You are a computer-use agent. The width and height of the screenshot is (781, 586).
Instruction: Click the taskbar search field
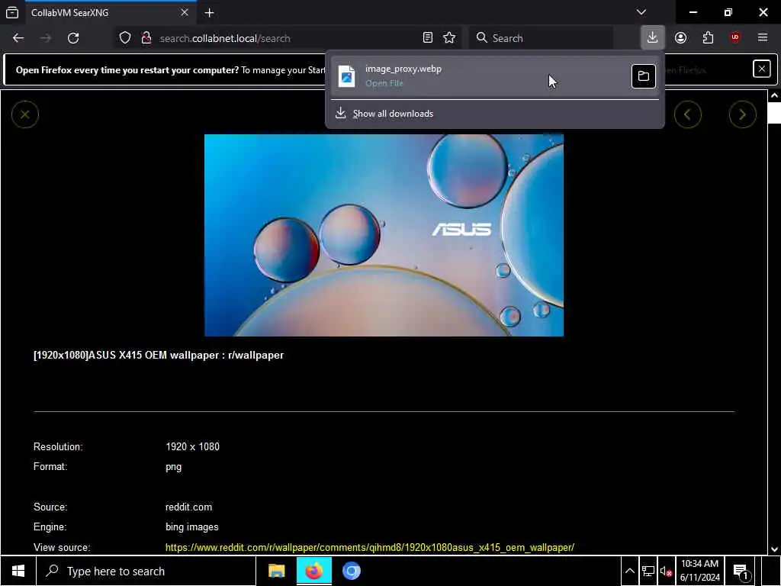tap(146, 571)
